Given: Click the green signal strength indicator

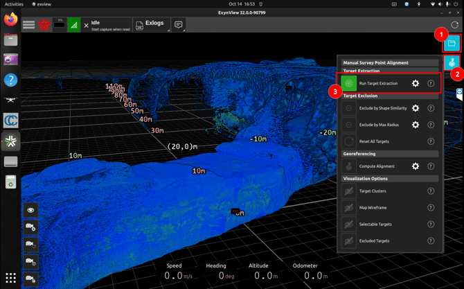Looking at the screenshot, I should (73, 25).
